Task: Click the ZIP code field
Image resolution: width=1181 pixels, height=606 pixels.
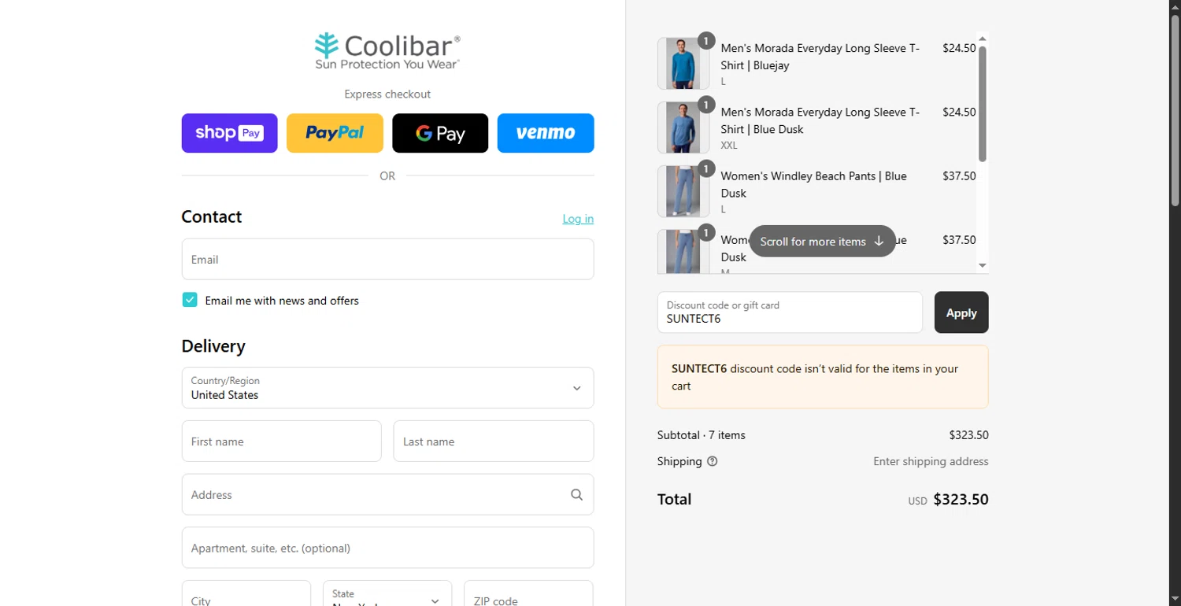Action: coord(528,593)
